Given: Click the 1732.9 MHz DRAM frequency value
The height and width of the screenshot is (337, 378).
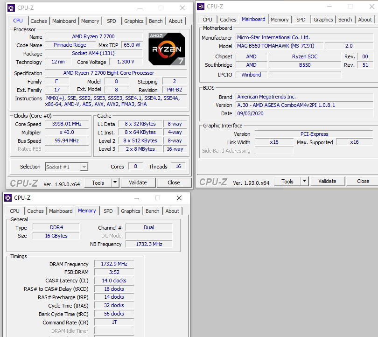Looking at the screenshot, I should pos(114,264).
